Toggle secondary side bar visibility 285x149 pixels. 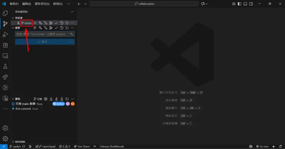pyautogui.click(x=251, y=4)
